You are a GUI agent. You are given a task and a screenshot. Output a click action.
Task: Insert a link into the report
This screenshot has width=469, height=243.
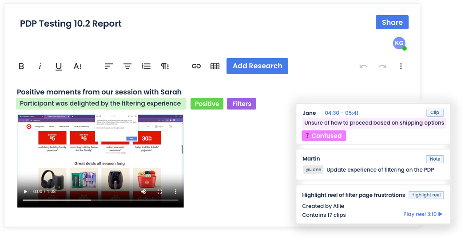pos(196,66)
